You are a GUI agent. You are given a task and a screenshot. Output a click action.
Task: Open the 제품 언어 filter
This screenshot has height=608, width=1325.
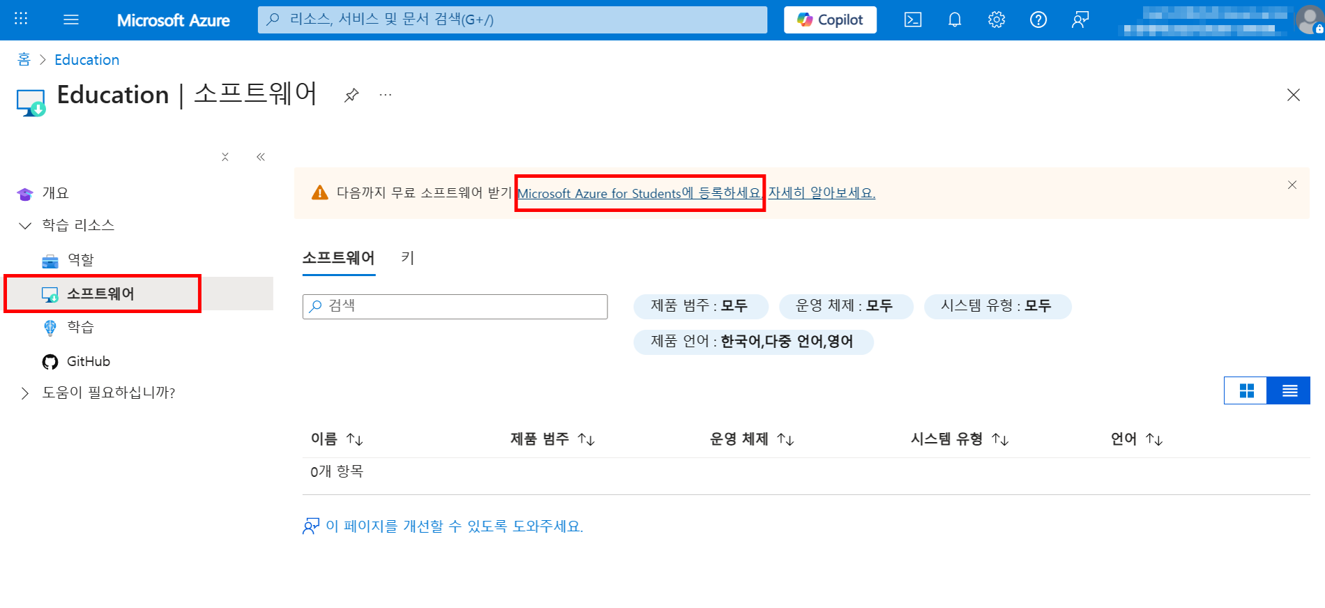coord(753,342)
